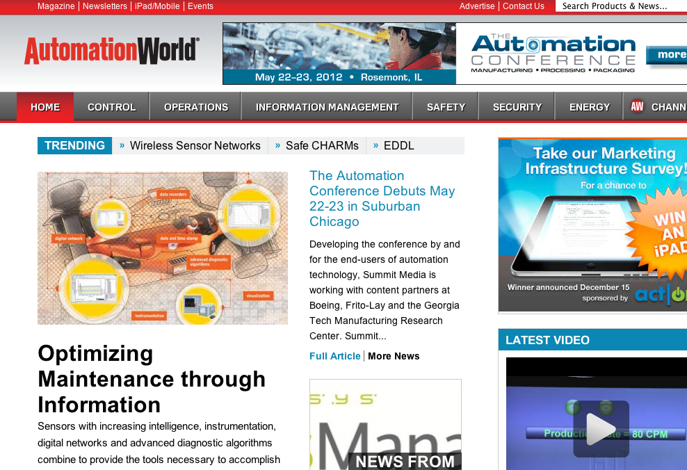Go to the Control section
The width and height of the screenshot is (687, 470).
pyautogui.click(x=111, y=107)
